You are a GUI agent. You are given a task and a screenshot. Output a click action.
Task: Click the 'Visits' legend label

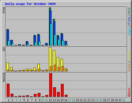coord(129,56)
